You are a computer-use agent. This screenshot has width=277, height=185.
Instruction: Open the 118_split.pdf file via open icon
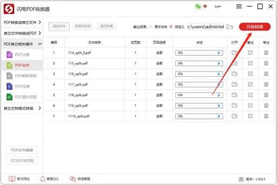tap(235, 95)
